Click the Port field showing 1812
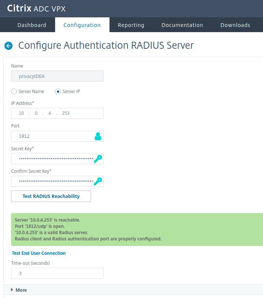This screenshot has height=298, width=263. point(57,136)
